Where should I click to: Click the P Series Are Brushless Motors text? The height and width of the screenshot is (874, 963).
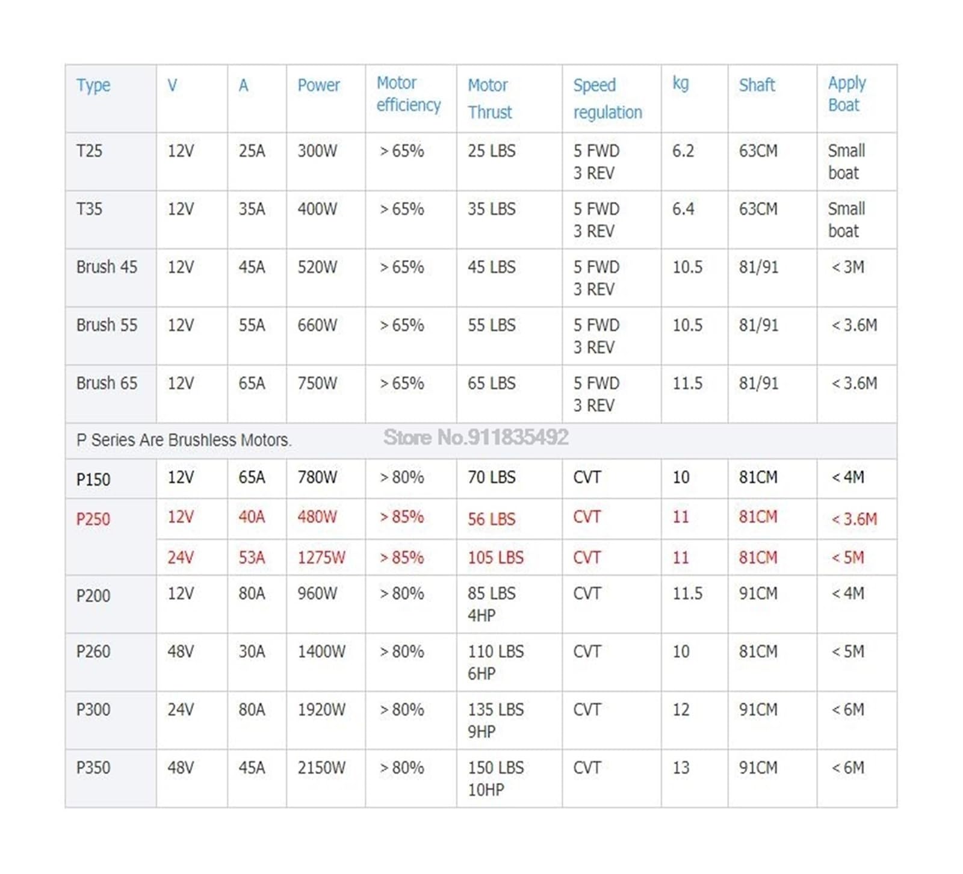184,440
